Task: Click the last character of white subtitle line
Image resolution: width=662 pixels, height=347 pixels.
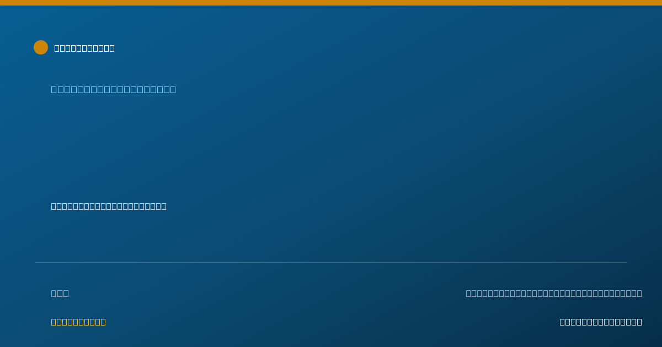Action: 164,206
